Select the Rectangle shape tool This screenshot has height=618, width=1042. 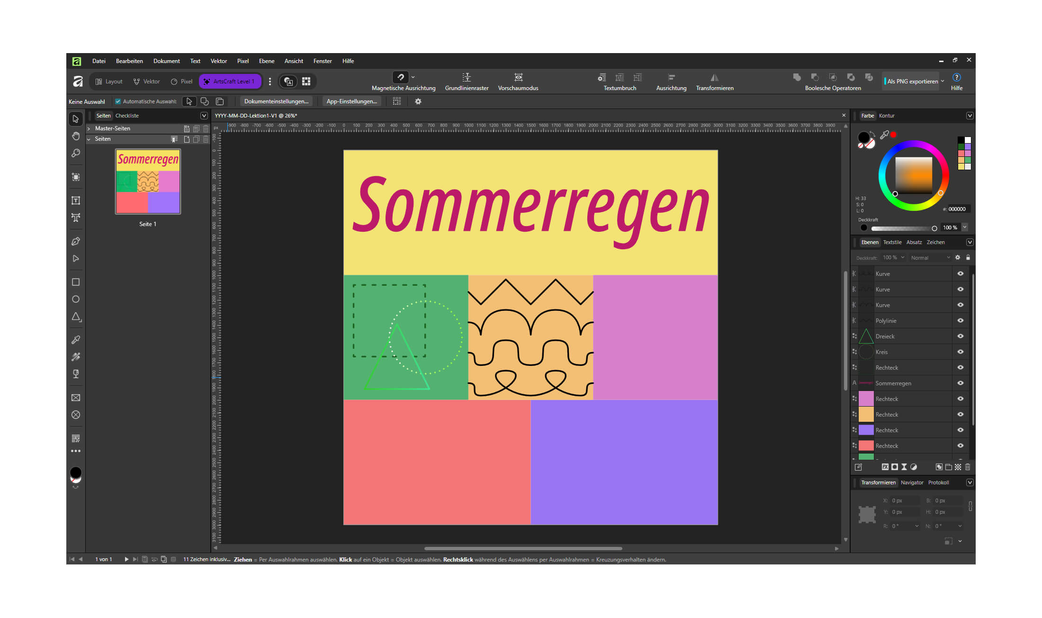(75, 282)
